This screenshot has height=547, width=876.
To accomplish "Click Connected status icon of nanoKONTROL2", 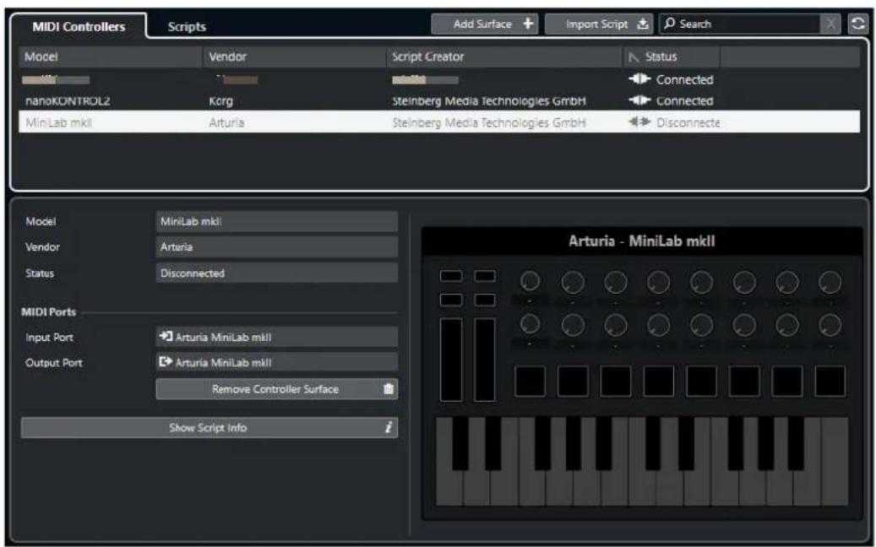I will click(x=639, y=100).
